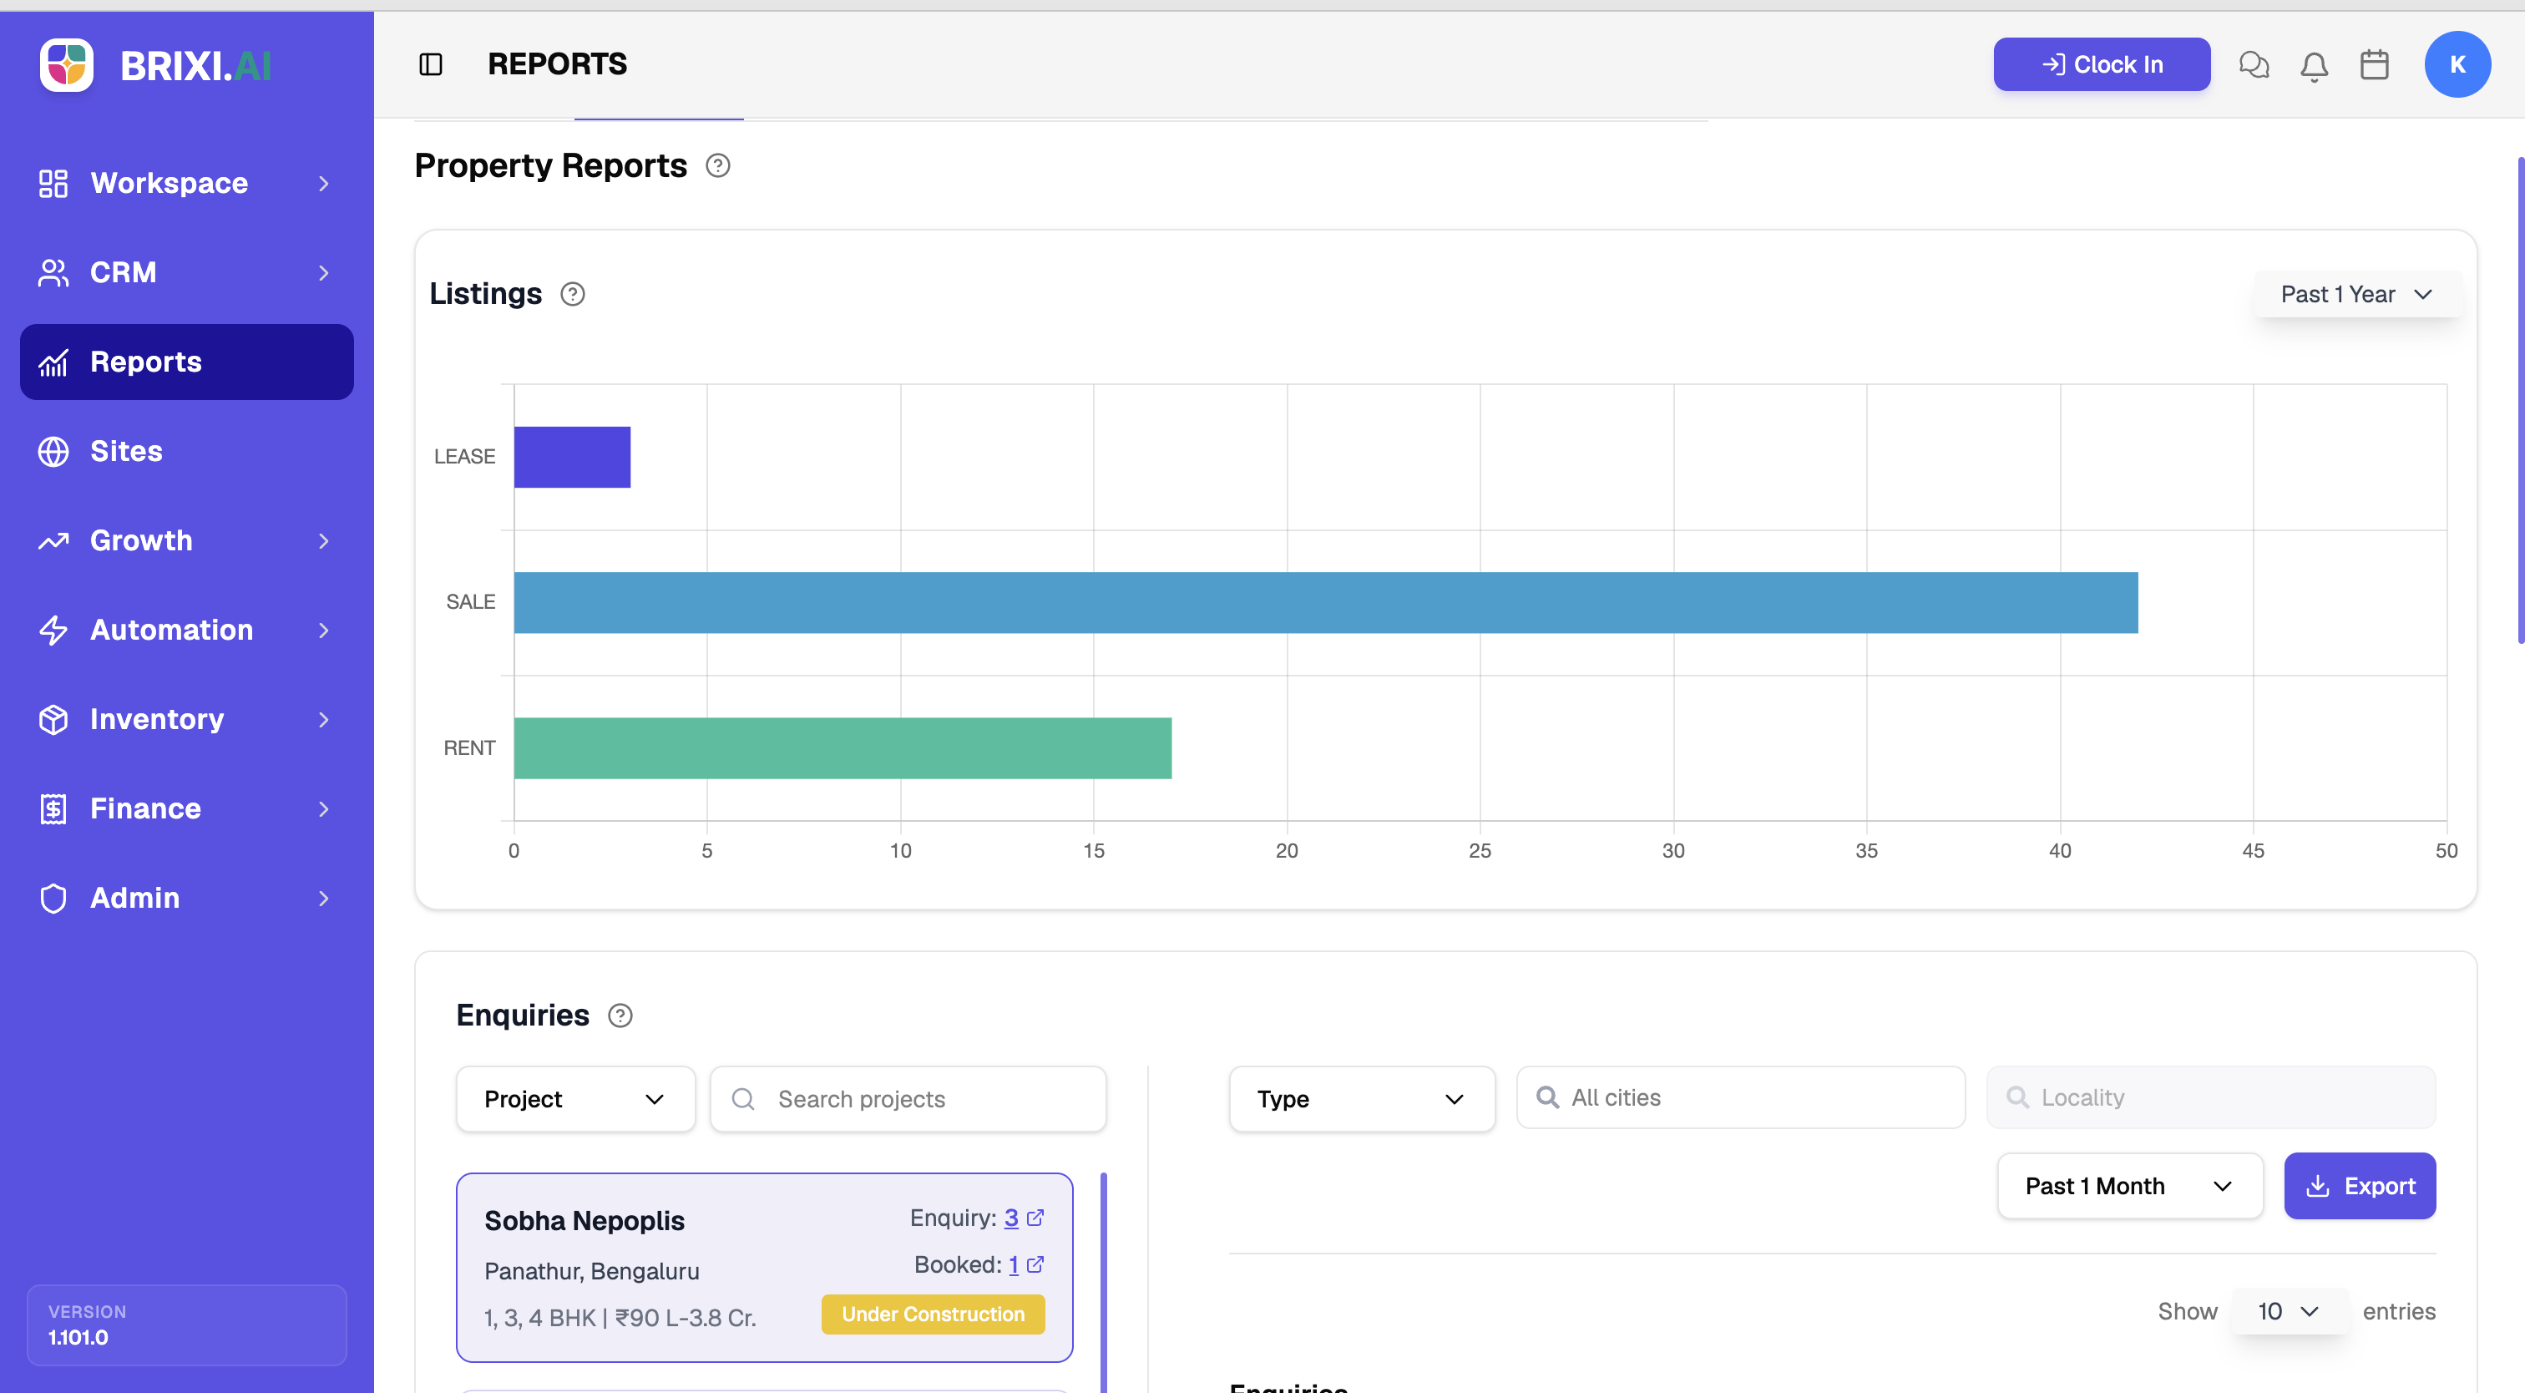Click the BRIXI.AI logo

tap(156, 66)
